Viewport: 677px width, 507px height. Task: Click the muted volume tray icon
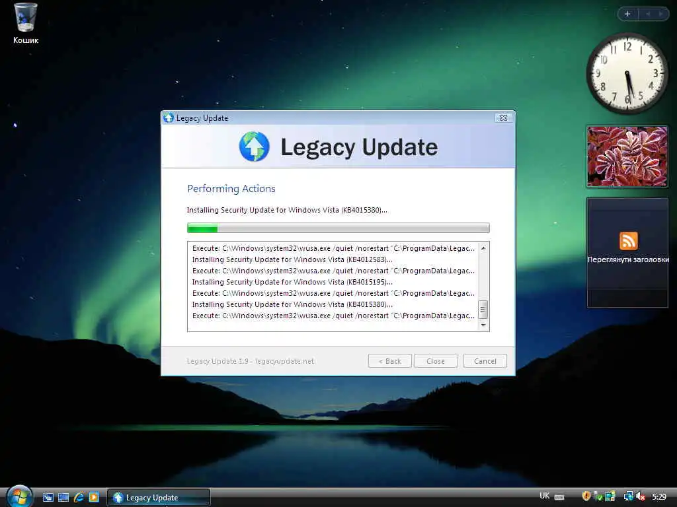point(641,496)
